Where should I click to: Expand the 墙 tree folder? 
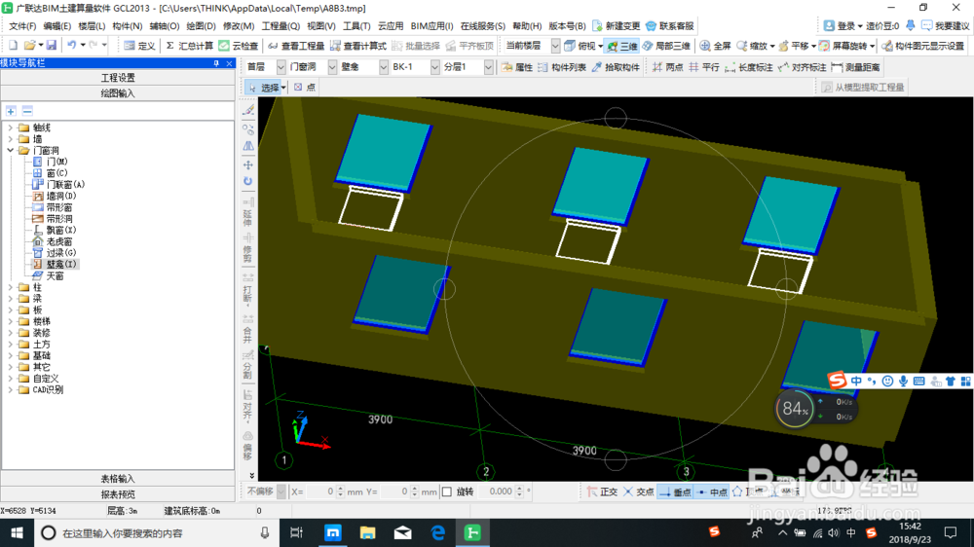click(x=11, y=139)
